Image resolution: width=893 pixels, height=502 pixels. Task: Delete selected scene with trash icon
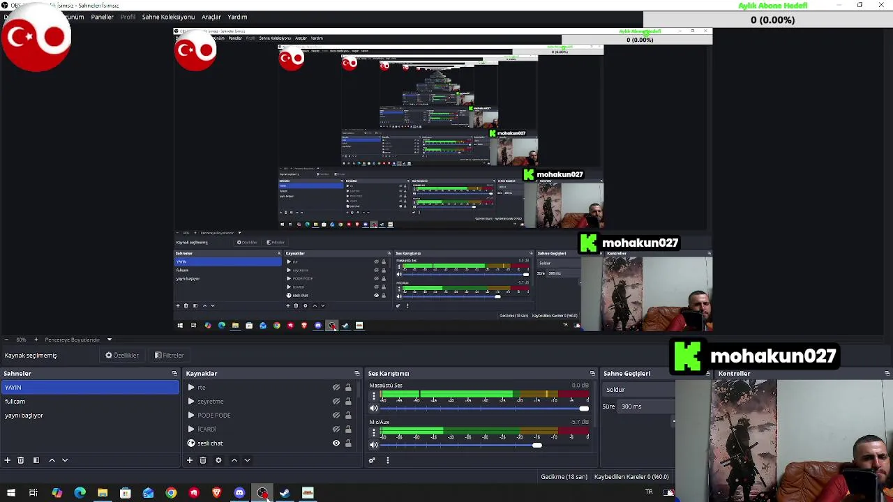coord(20,460)
